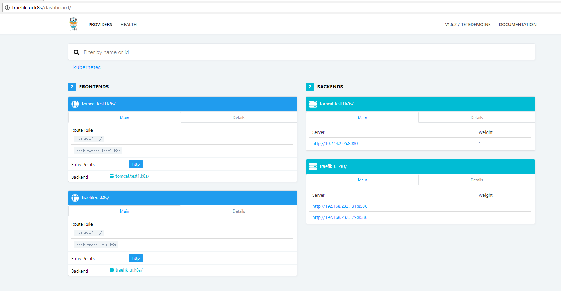Click the Host:tomcat.test1.k8s route rule

point(98,151)
